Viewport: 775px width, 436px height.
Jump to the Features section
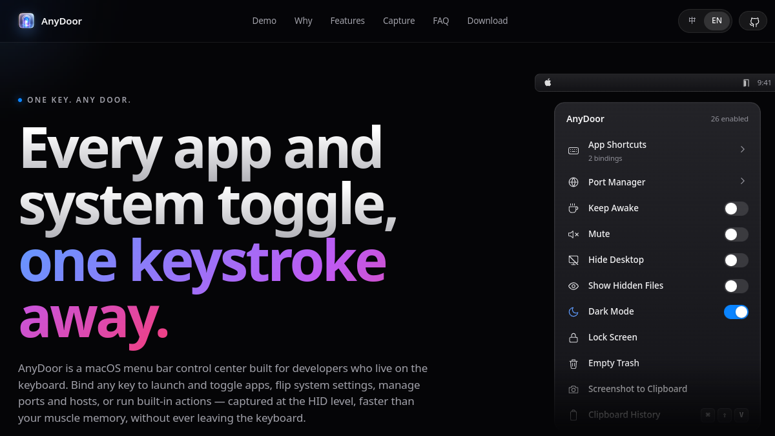(347, 21)
